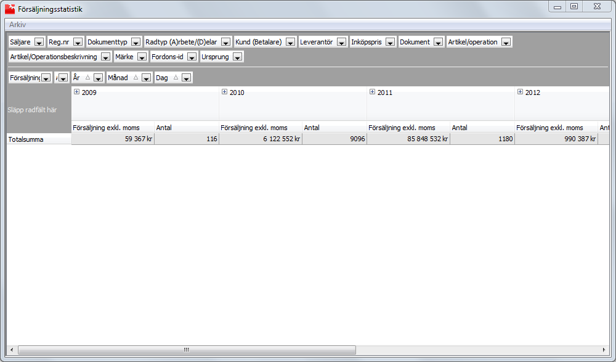Screen dimensions: 616x362
Task: Select the 59 367 kr cell
Action: coord(113,139)
